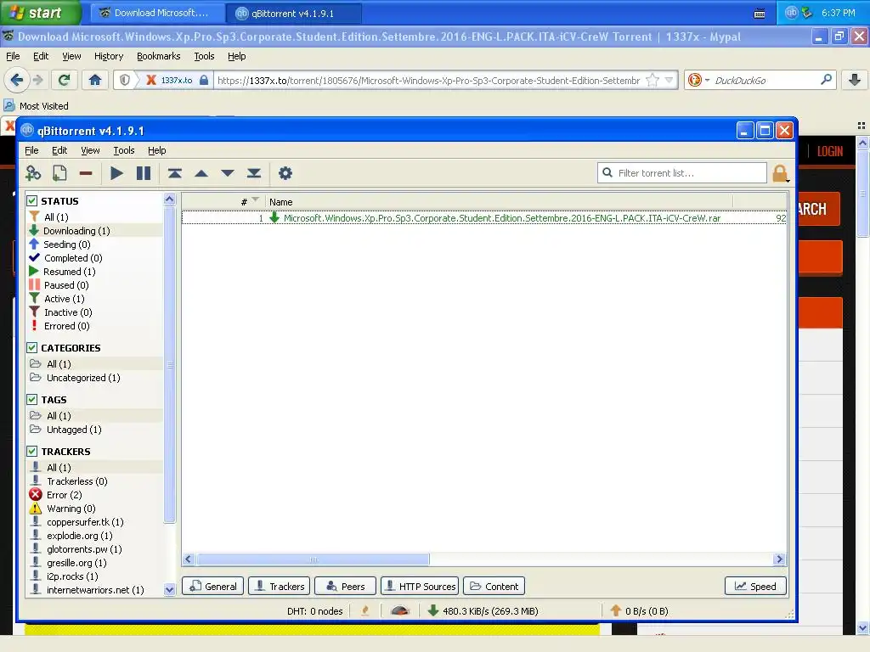Open the HTTP Sources tab
This screenshot has height=652, width=870.
pos(420,586)
